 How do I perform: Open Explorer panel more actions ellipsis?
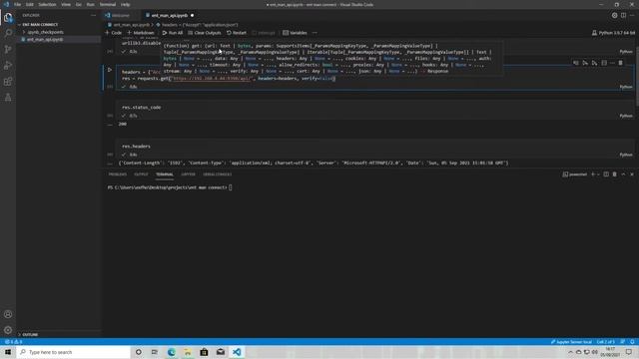93,16
